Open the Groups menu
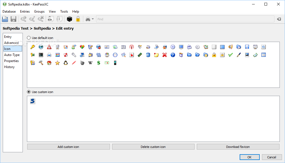 39,12
